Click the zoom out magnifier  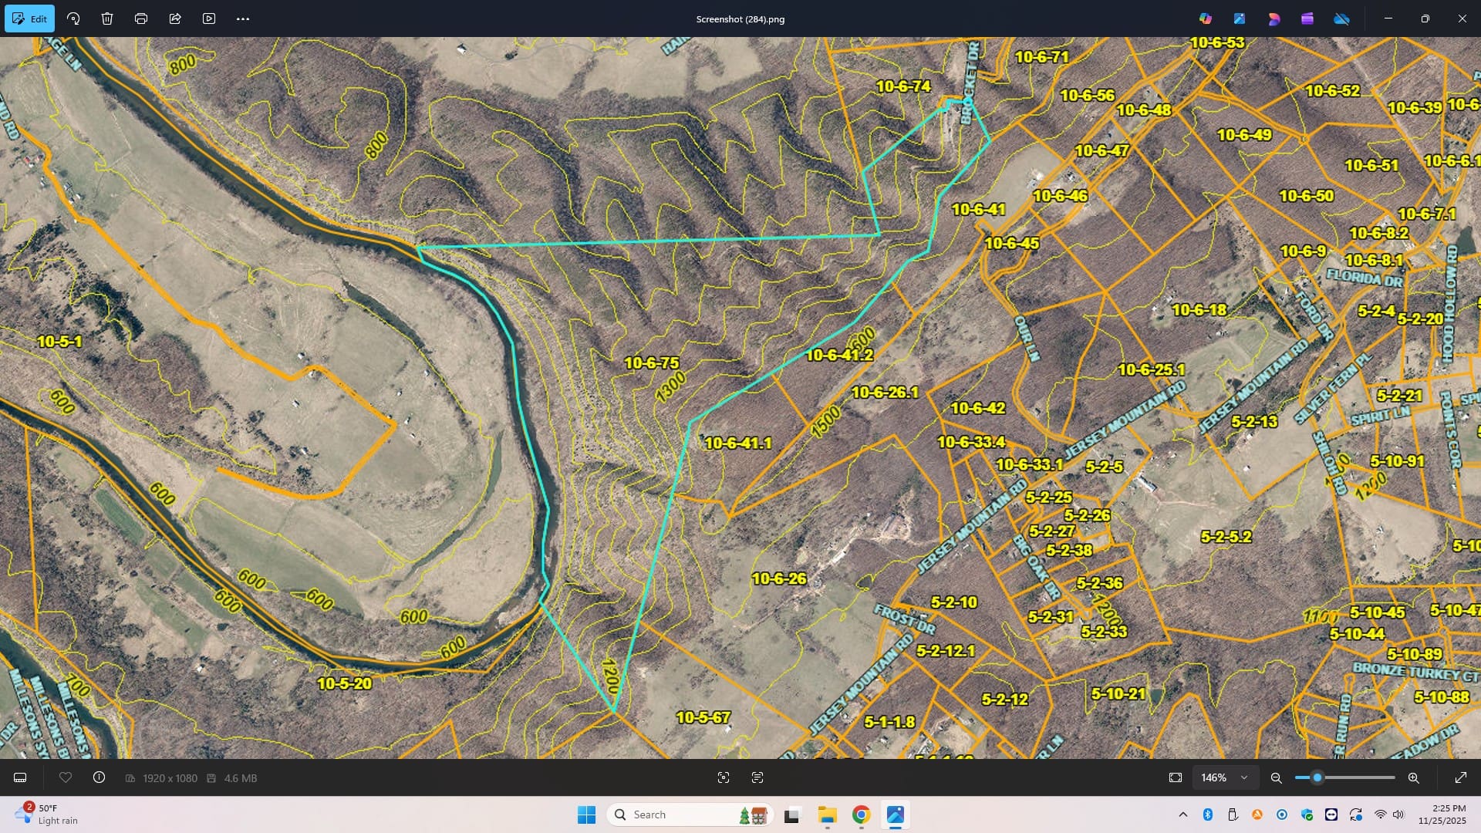pyautogui.click(x=1277, y=777)
